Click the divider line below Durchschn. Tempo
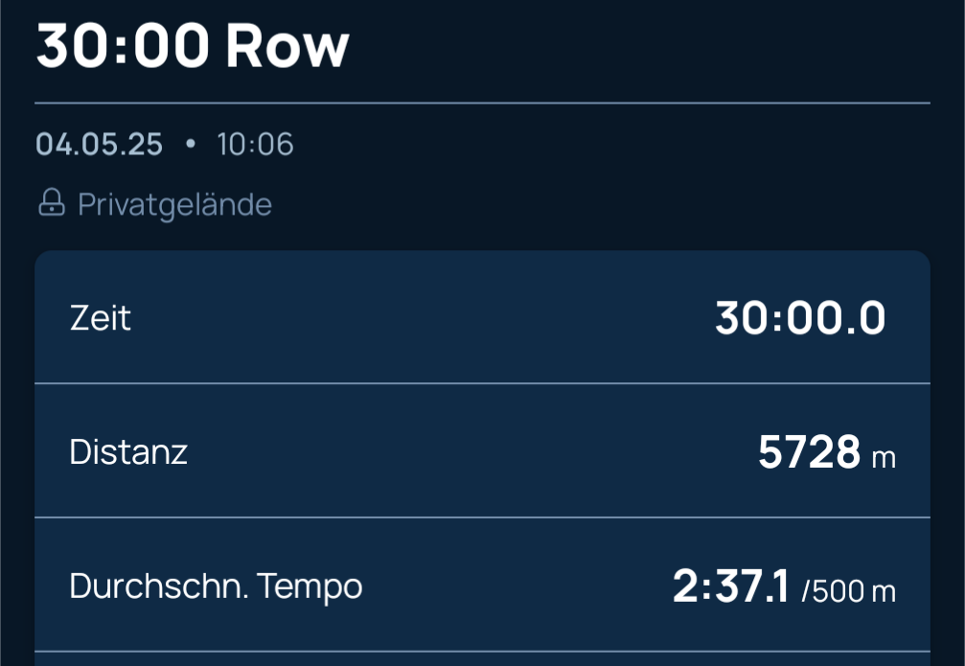 coord(483,651)
